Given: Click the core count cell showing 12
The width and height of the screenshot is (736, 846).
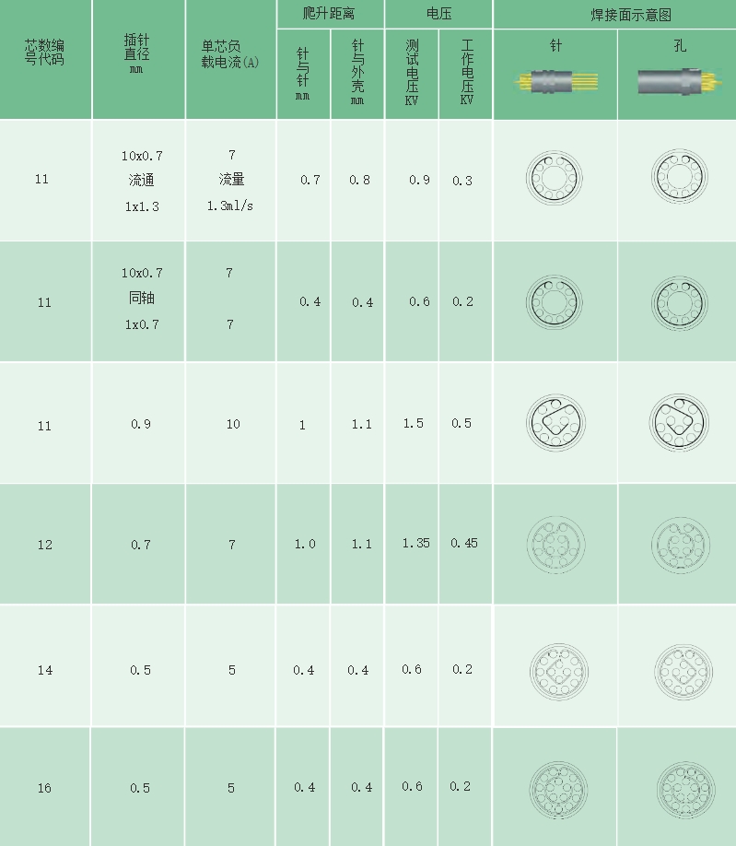Looking at the screenshot, I should pos(45,545).
